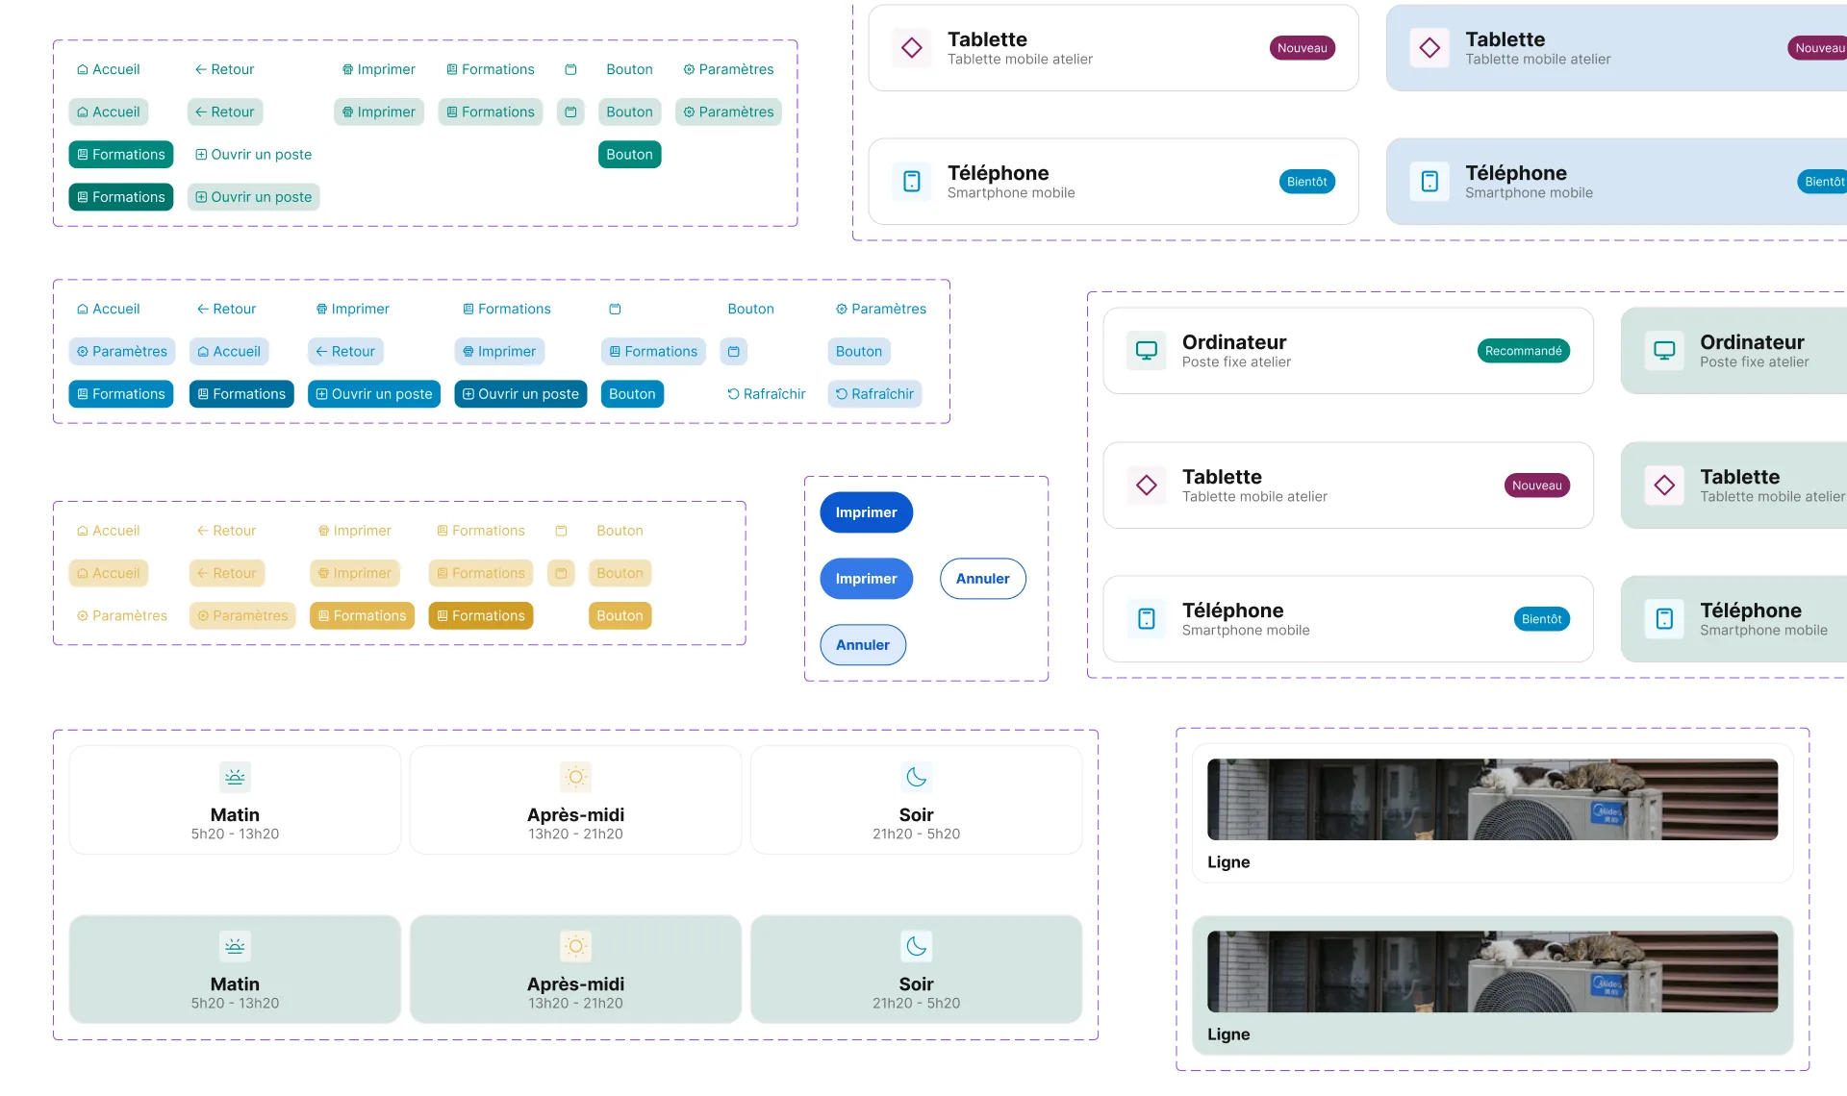Click the diamond icon in the white Tablette card beside the green one
The image size is (1847, 1096).
point(1147,486)
